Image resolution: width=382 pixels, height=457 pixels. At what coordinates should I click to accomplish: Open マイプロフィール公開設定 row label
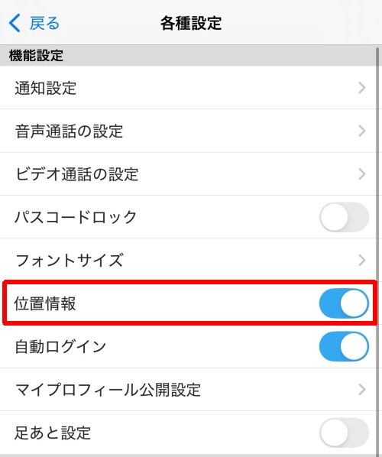108,390
